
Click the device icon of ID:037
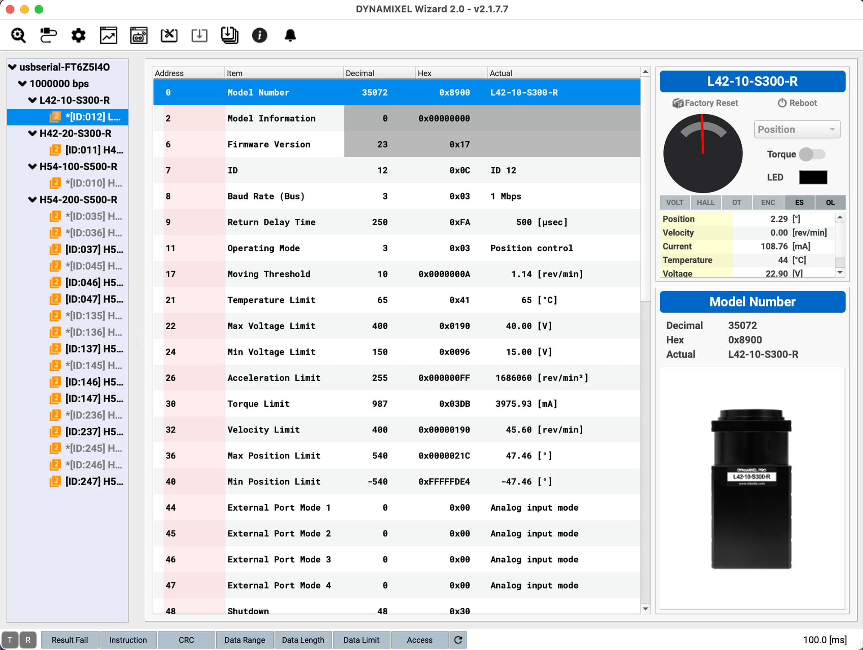(55, 249)
